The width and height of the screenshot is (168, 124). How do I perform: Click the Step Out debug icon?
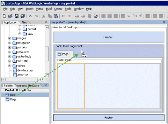pos(142,16)
